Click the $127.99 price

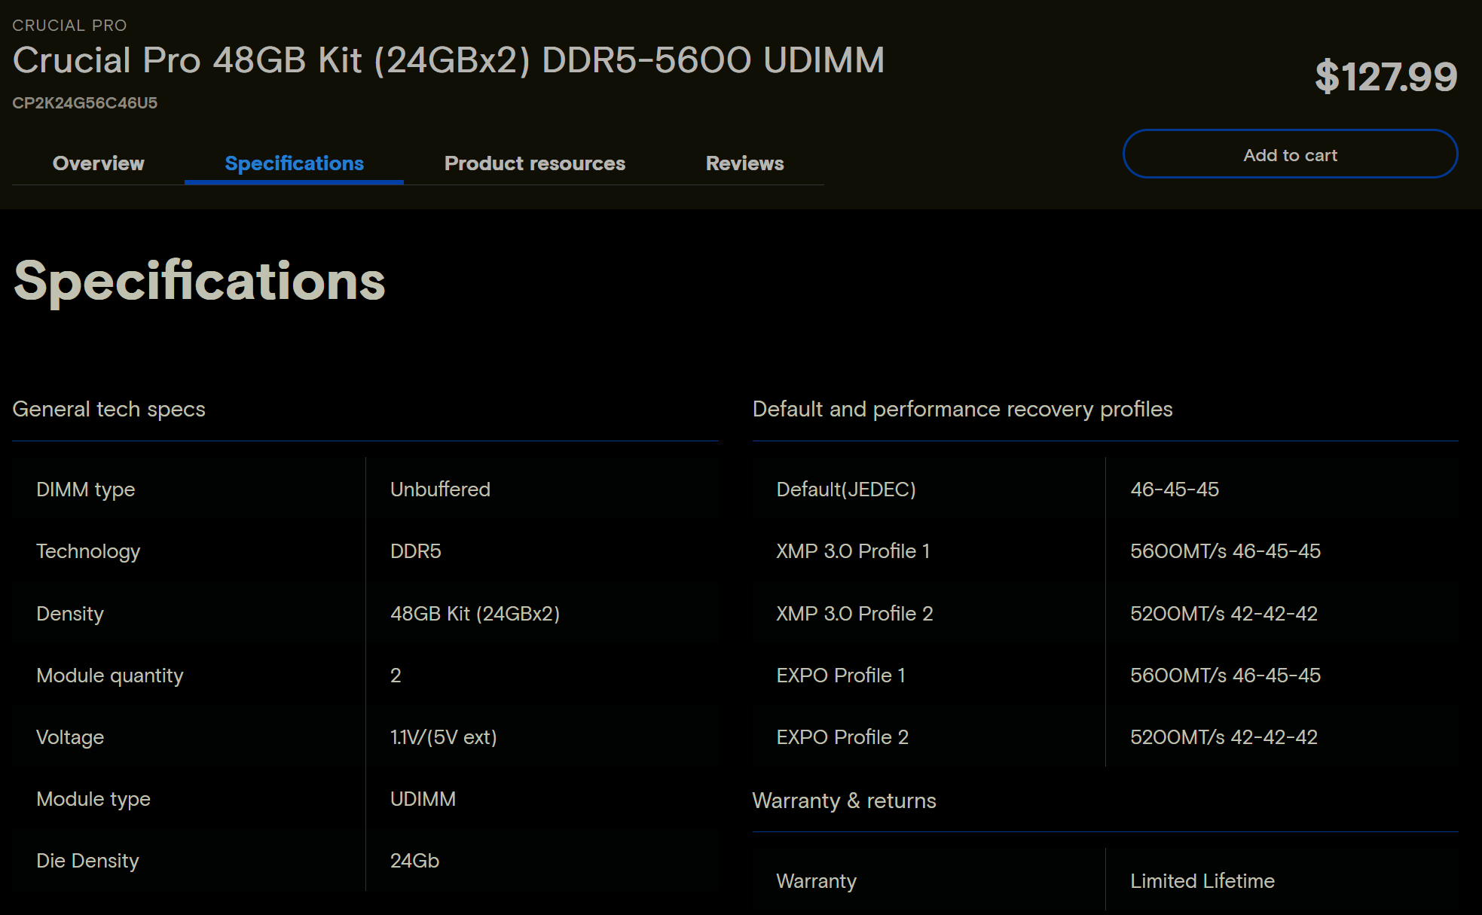click(x=1386, y=77)
